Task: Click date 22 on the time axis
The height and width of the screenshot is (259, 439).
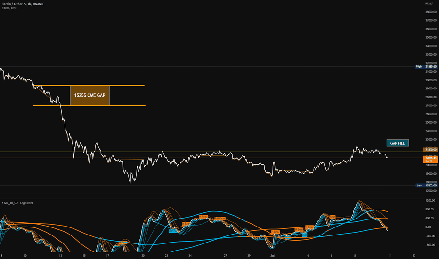Action: (166, 256)
